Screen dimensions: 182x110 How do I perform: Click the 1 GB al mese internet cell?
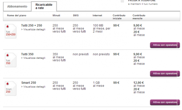(99, 84)
